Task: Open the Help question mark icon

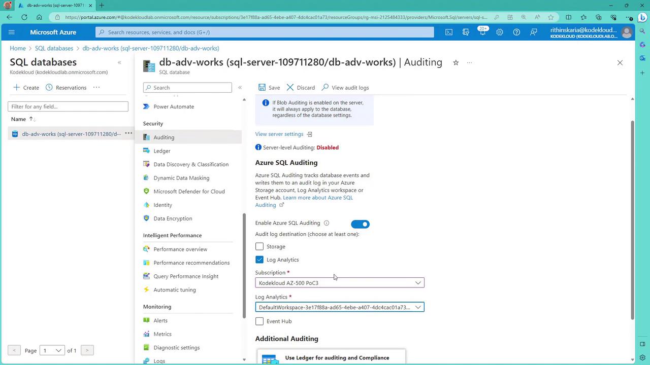Action: click(516, 32)
